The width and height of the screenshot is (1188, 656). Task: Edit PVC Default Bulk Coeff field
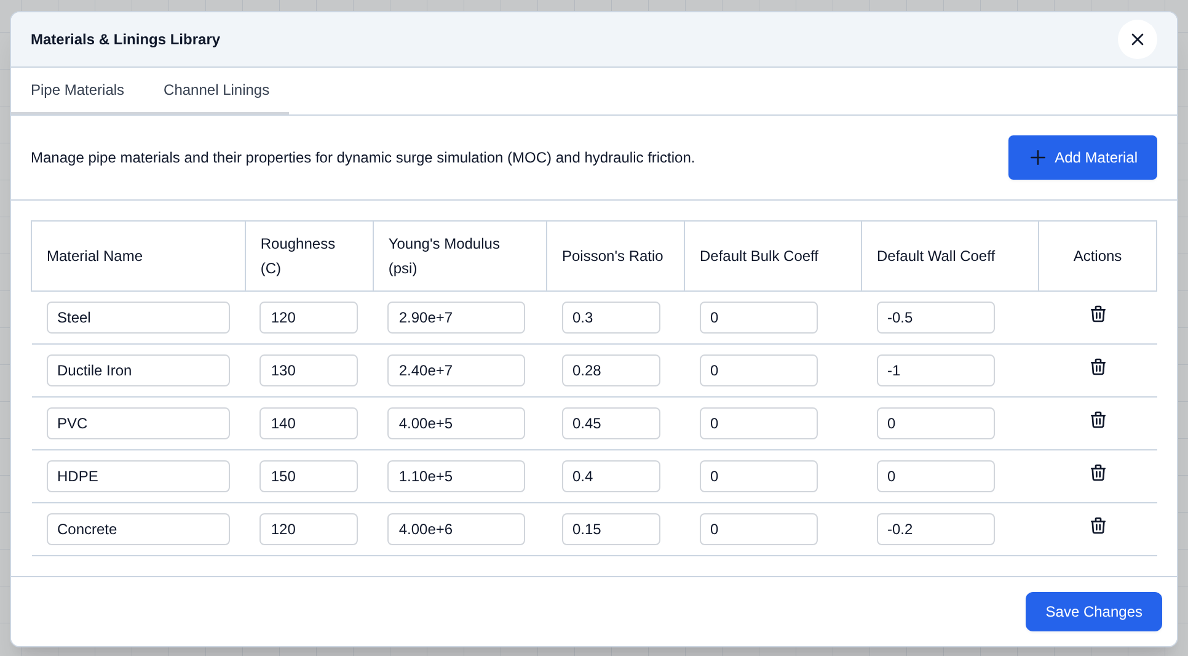click(x=759, y=423)
